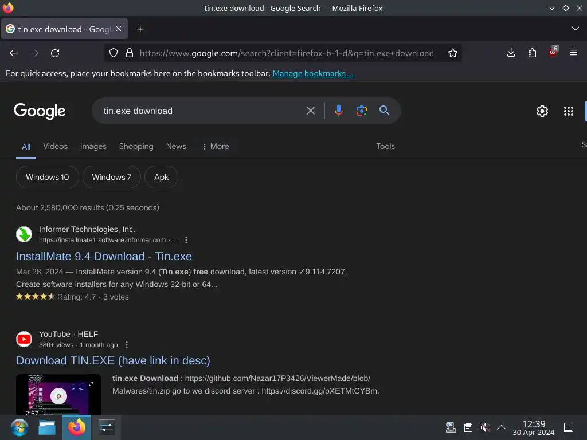
Task: Open the clock showing 12:39
Action: pyautogui.click(x=534, y=427)
